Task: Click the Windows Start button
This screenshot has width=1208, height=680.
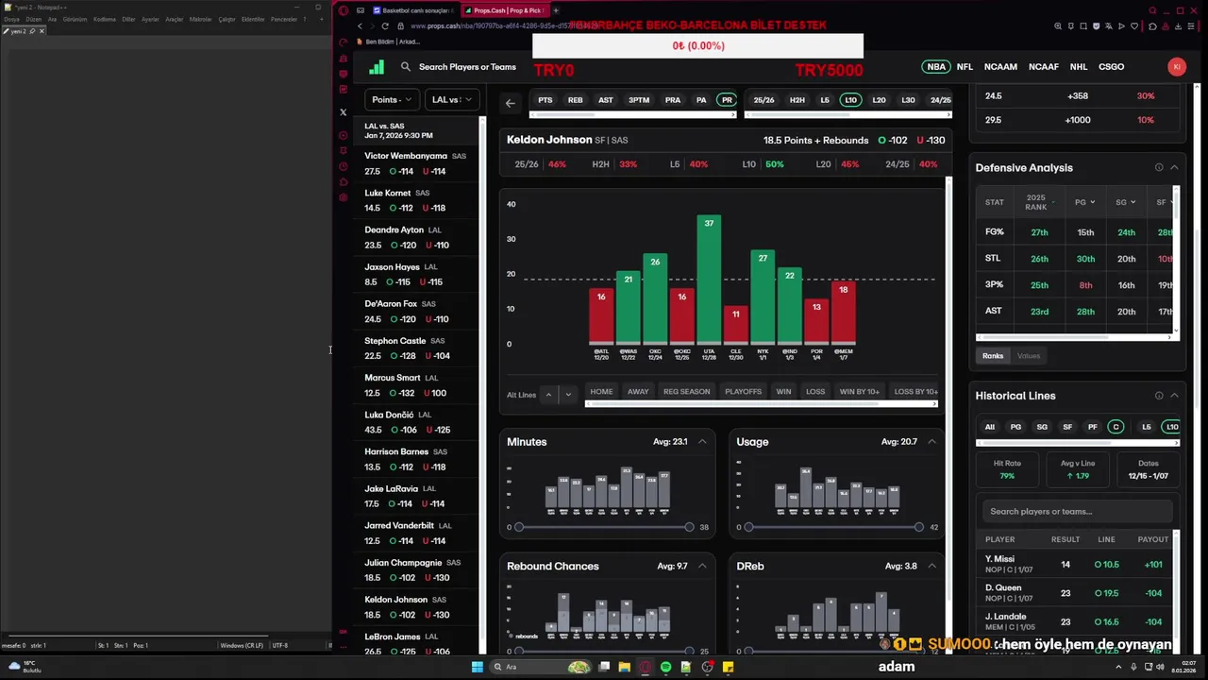Action: 478,667
